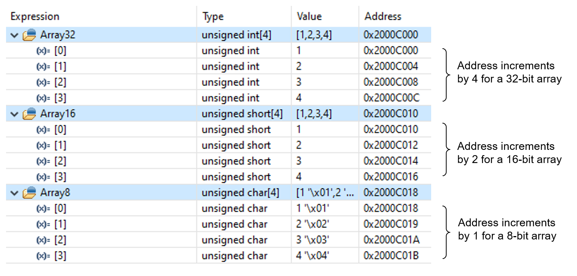Sort by the Expression column header

(35, 17)
